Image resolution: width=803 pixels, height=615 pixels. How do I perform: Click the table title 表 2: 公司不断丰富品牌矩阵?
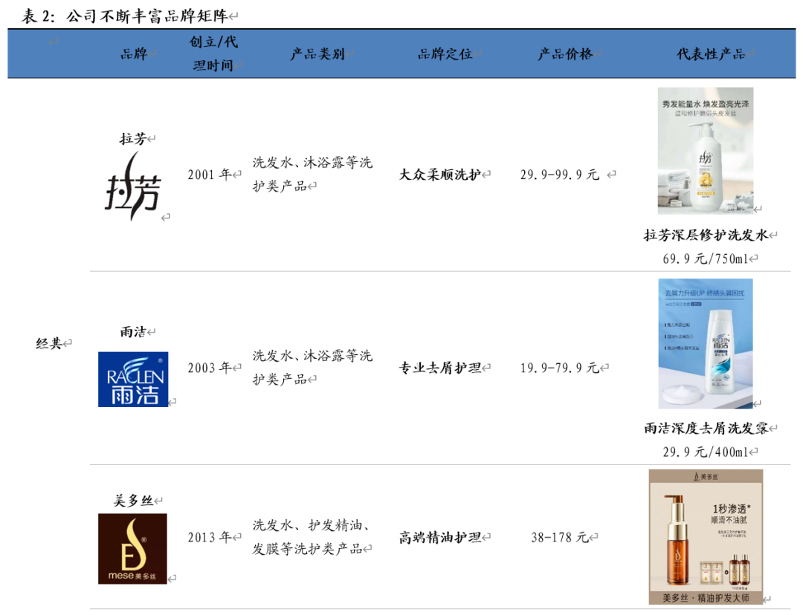(x=125, y=16)
